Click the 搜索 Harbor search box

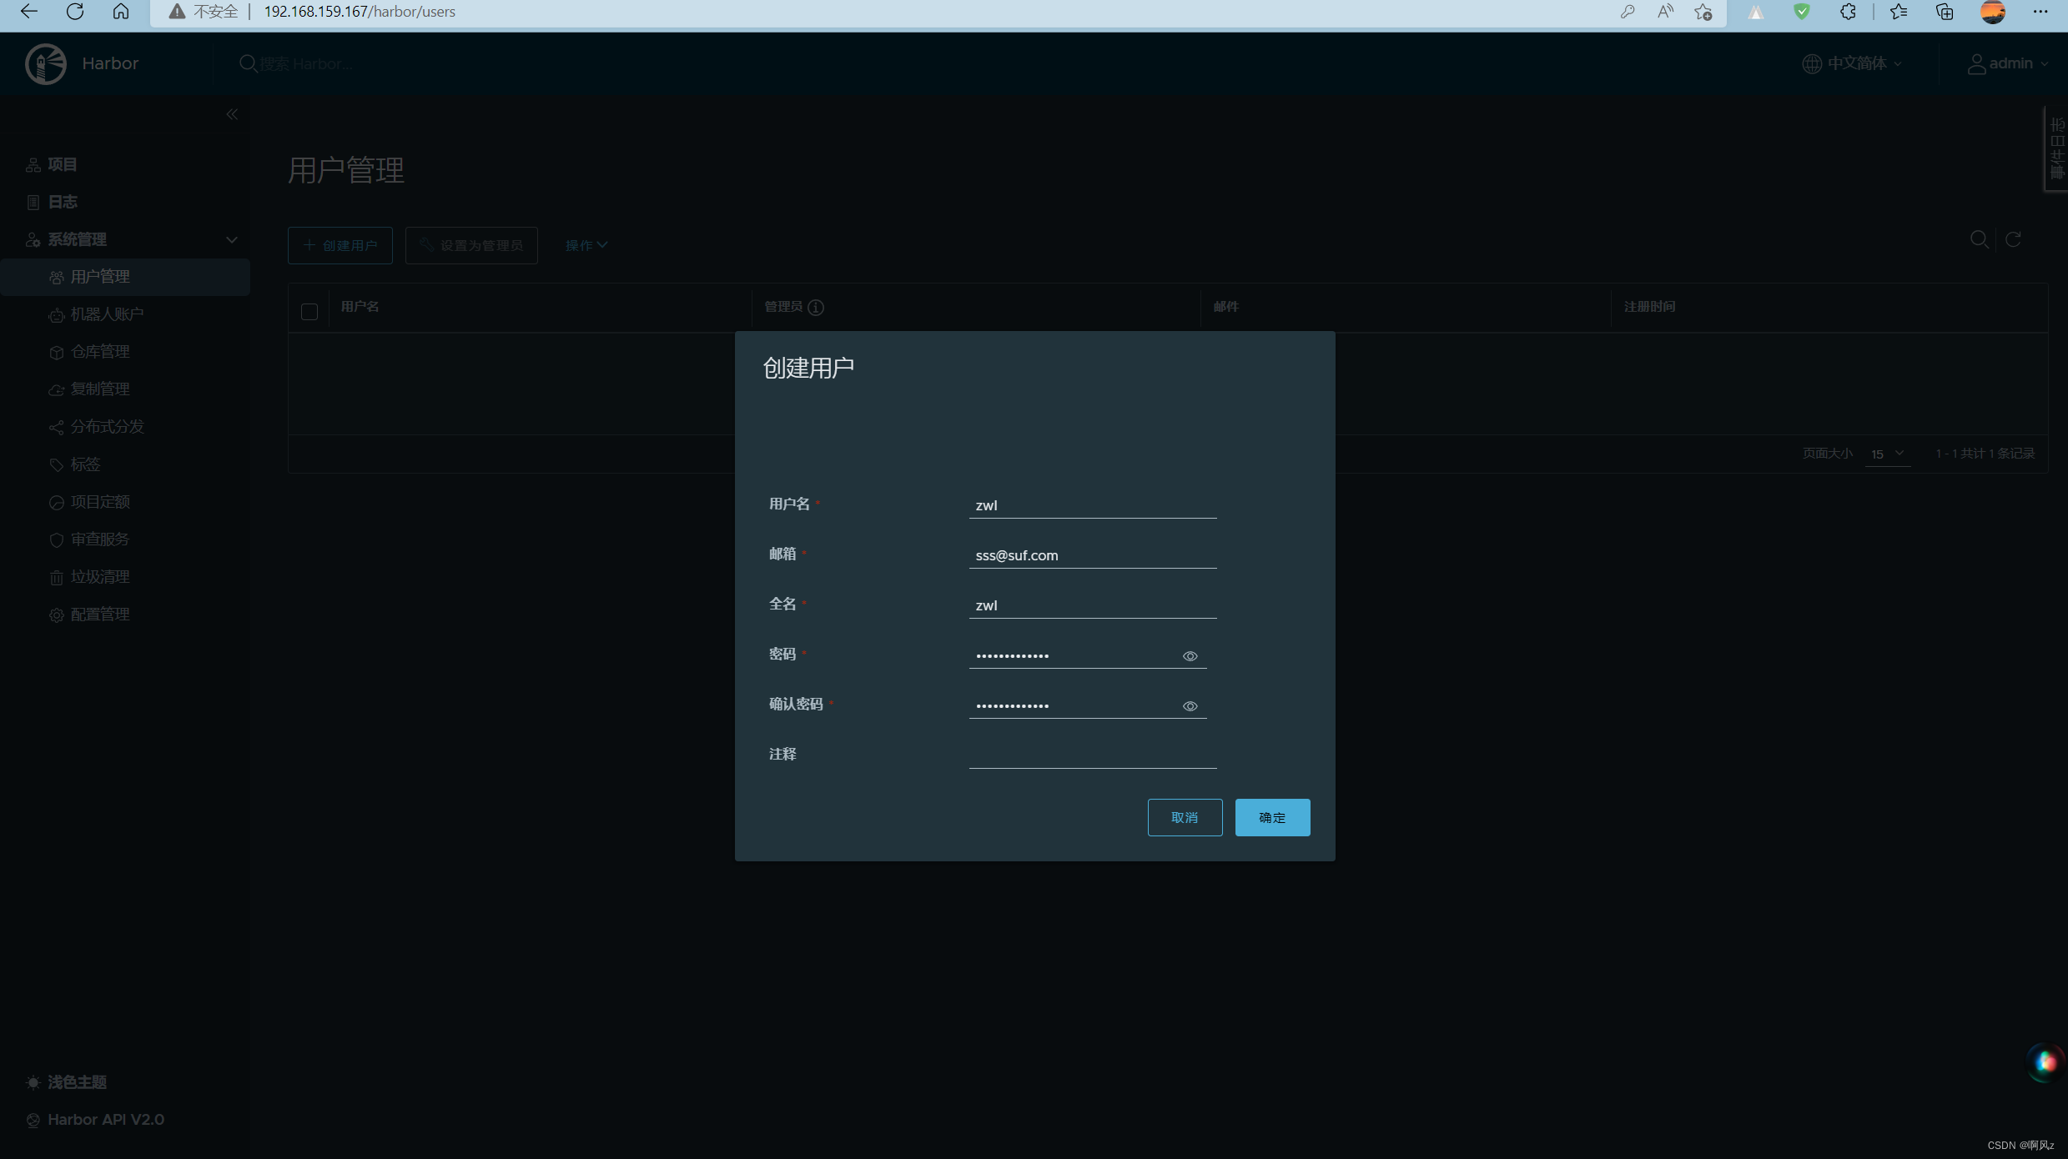click(x=305, y=63)
